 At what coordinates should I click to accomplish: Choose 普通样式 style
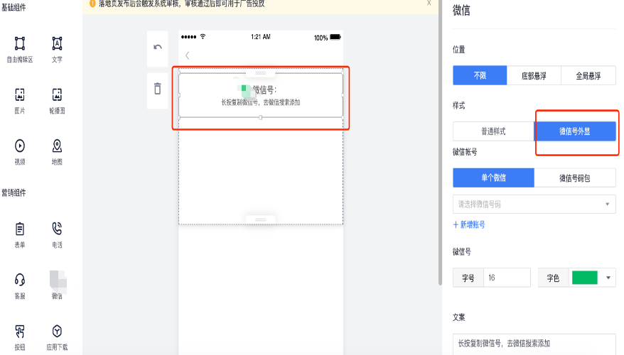point(493,131)
